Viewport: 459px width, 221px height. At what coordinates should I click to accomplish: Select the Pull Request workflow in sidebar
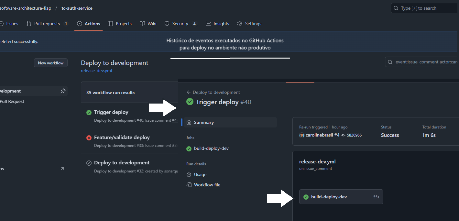[x=12, y=101]
